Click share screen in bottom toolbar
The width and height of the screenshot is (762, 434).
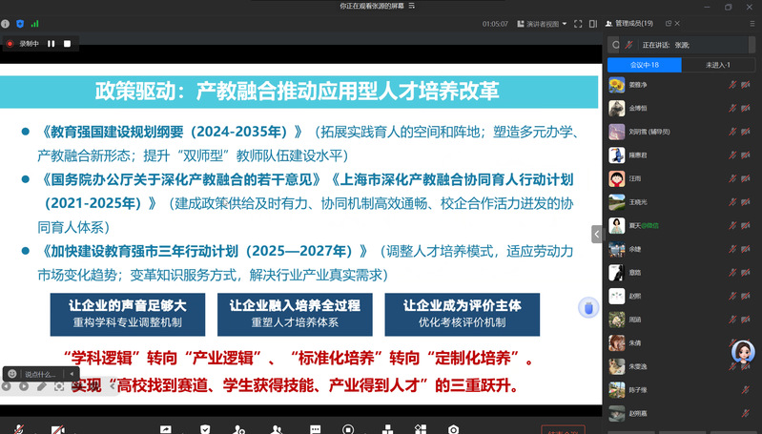(166, 429)
